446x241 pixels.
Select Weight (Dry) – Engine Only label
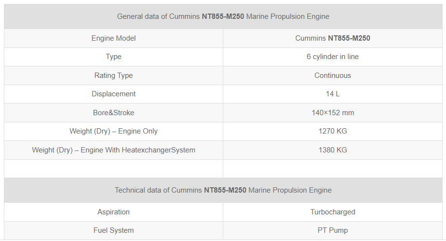click(x=113, y=131)
